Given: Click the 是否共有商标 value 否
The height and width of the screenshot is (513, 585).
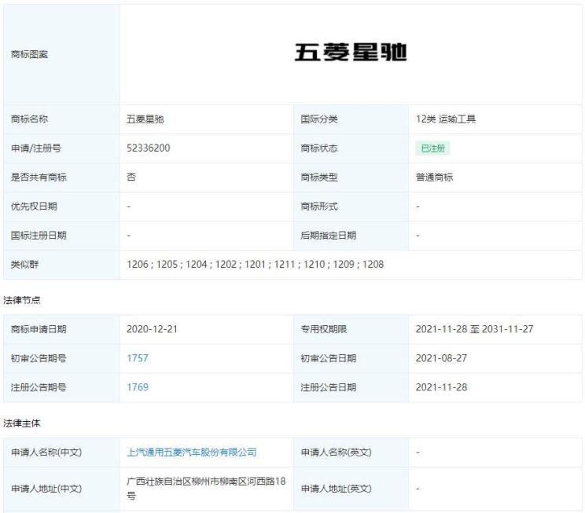Looking at the screenshot, I should 131,178.
